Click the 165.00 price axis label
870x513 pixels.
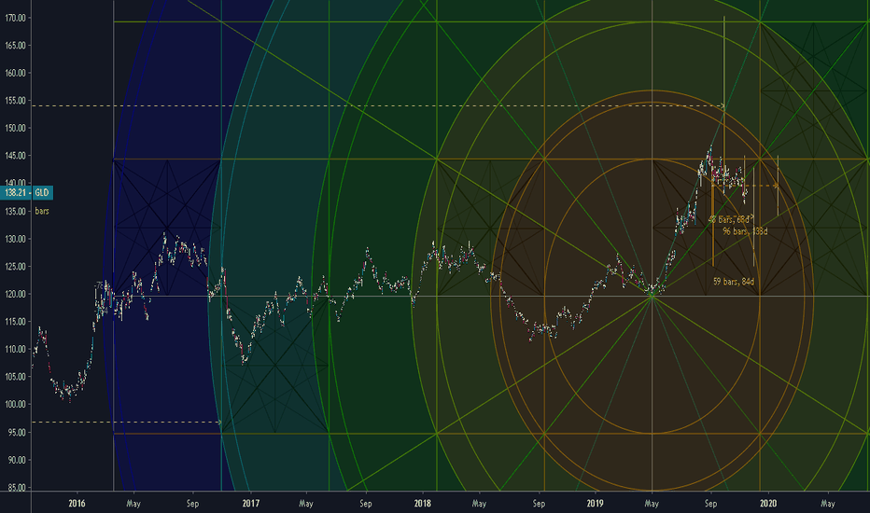(16, 46)
